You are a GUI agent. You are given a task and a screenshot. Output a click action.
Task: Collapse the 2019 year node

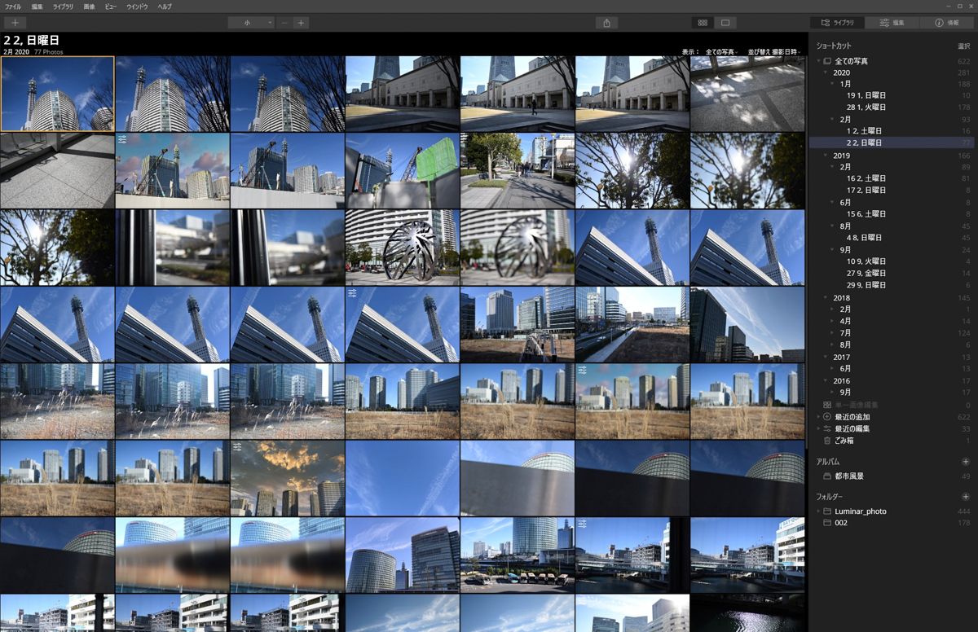825,155
